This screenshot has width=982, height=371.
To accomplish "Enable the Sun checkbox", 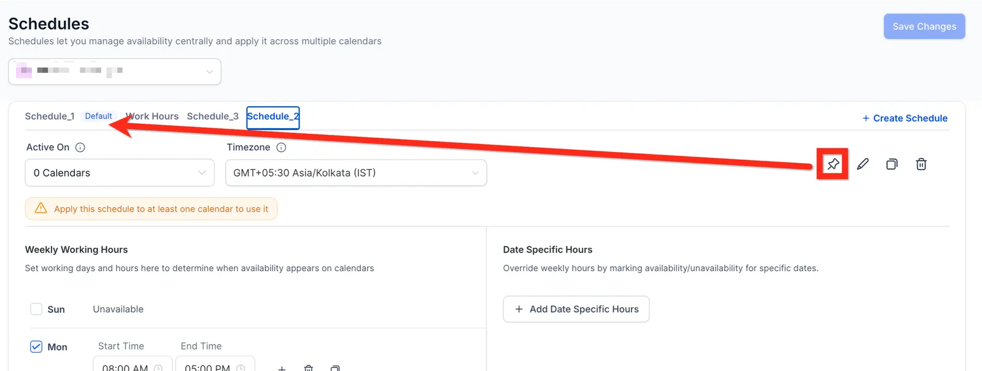I will coord(36,309).
